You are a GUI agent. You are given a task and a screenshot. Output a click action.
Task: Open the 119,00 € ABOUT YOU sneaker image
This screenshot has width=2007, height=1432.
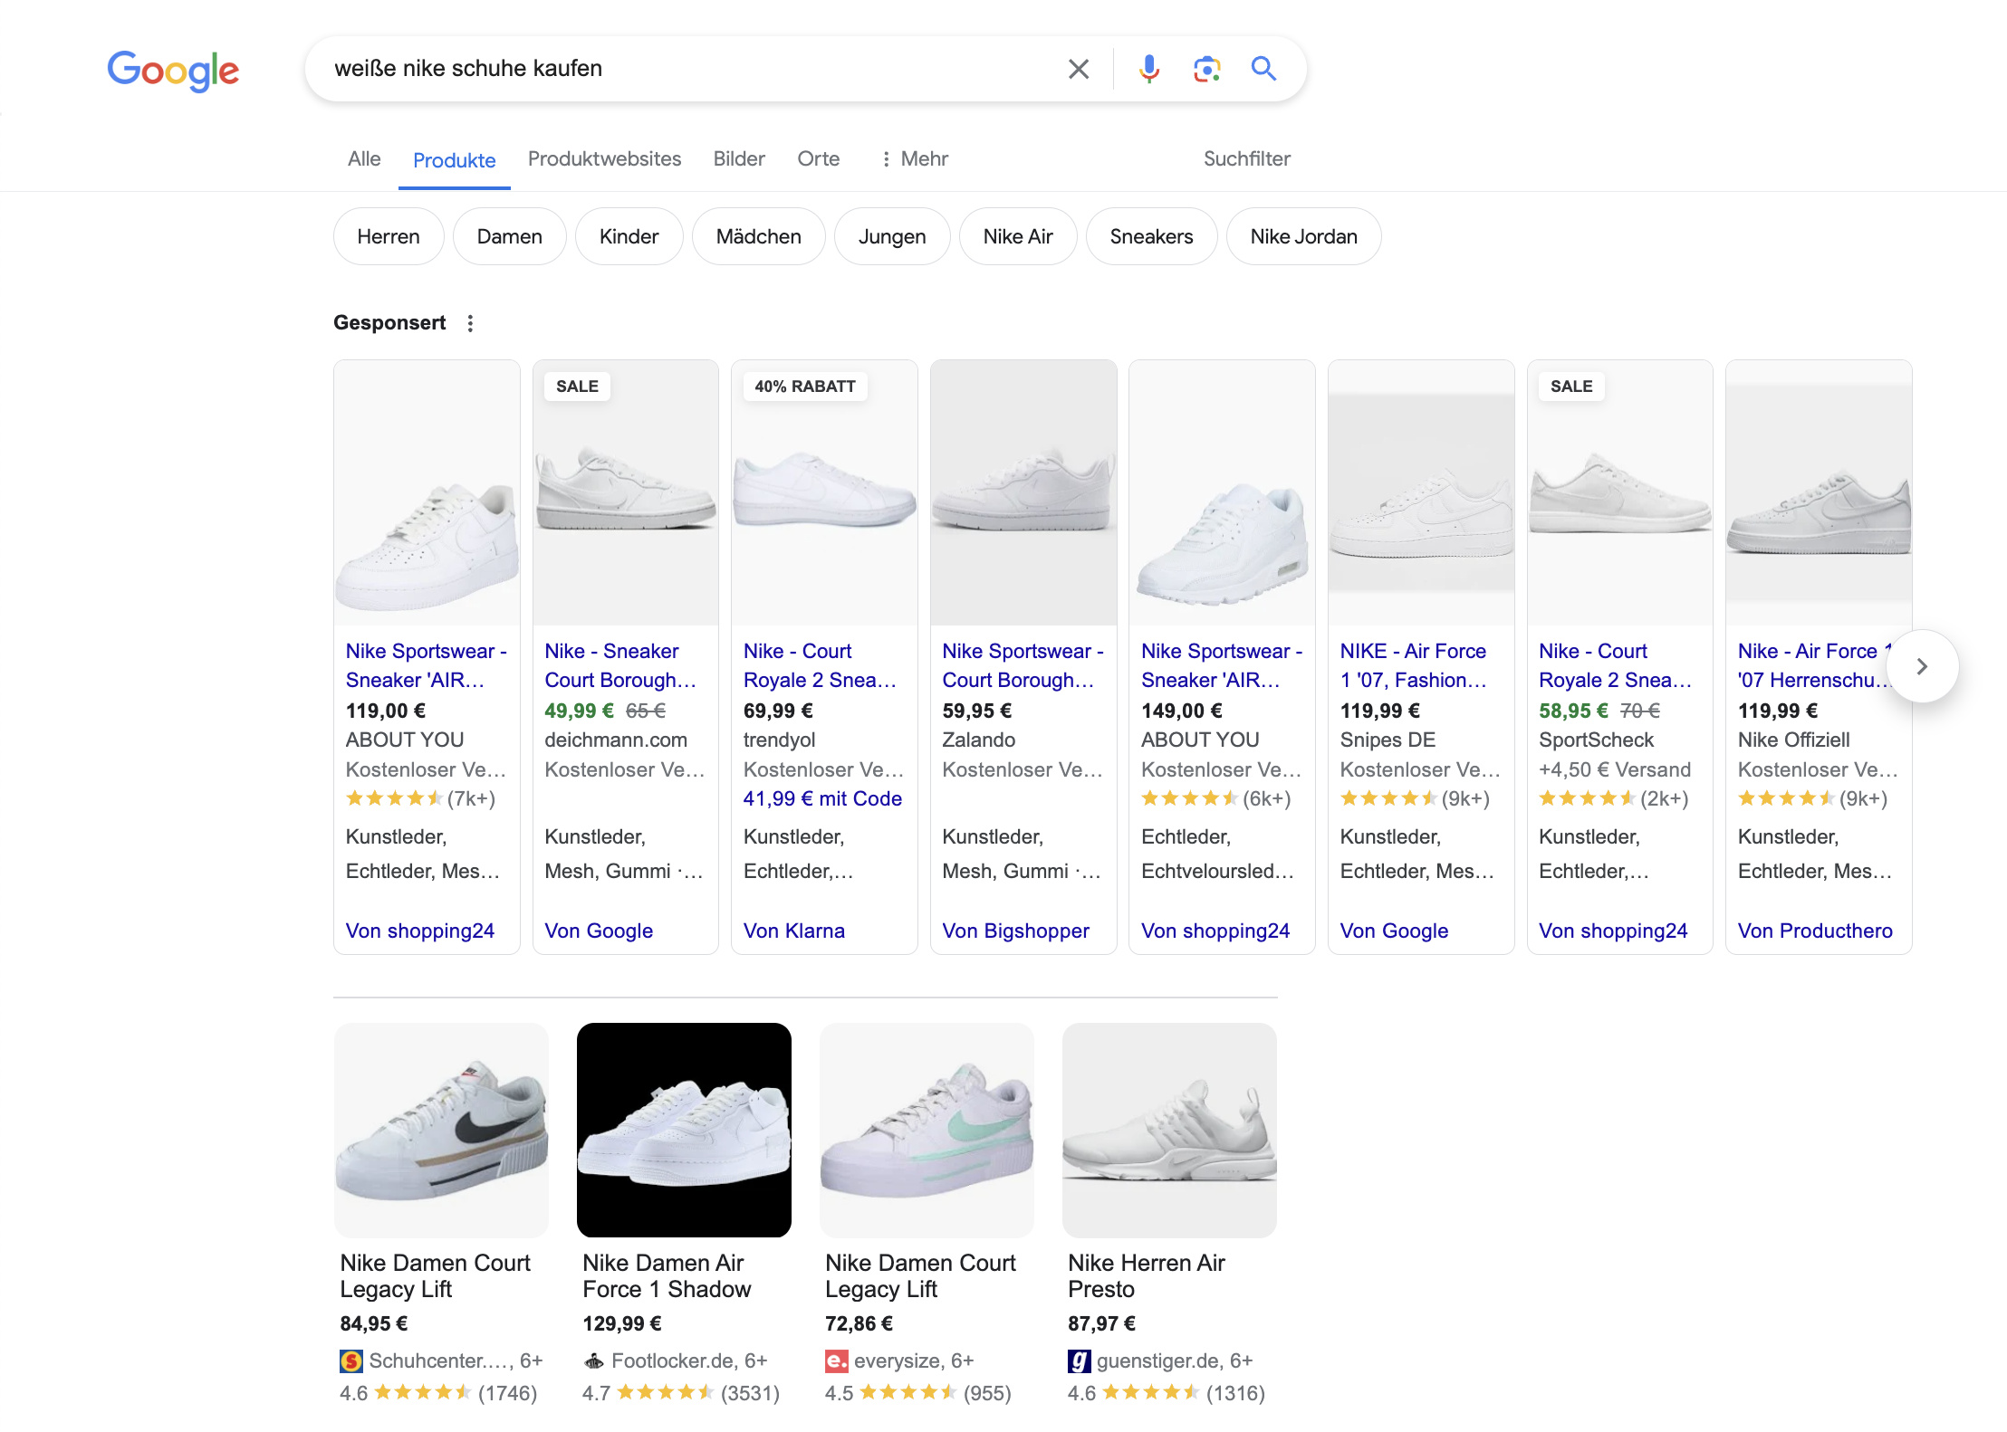pyautogui.click(x=427, y=492)
